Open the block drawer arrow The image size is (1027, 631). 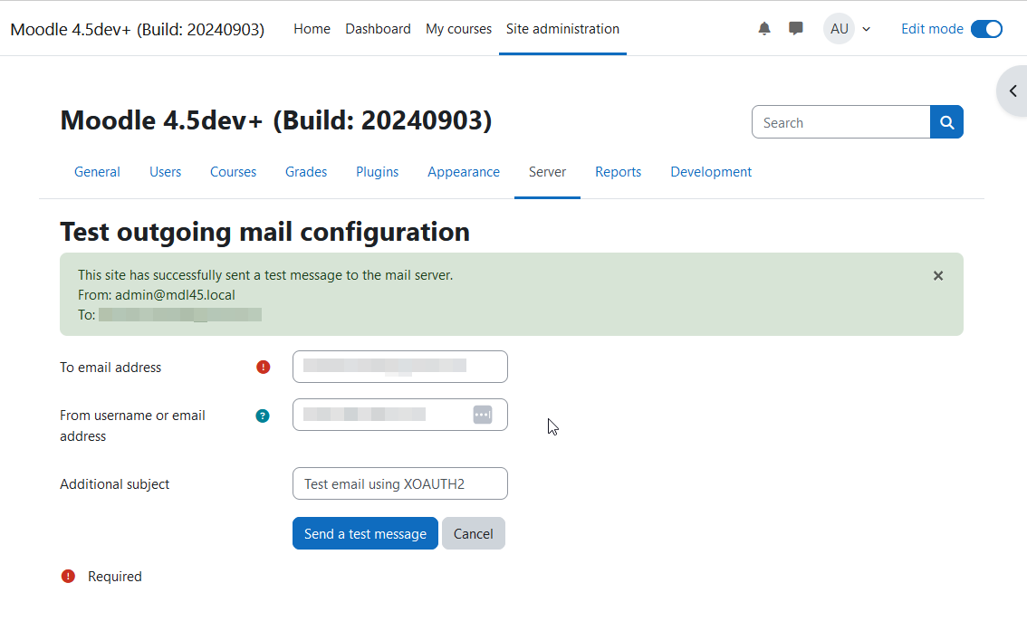(1013, 91)
